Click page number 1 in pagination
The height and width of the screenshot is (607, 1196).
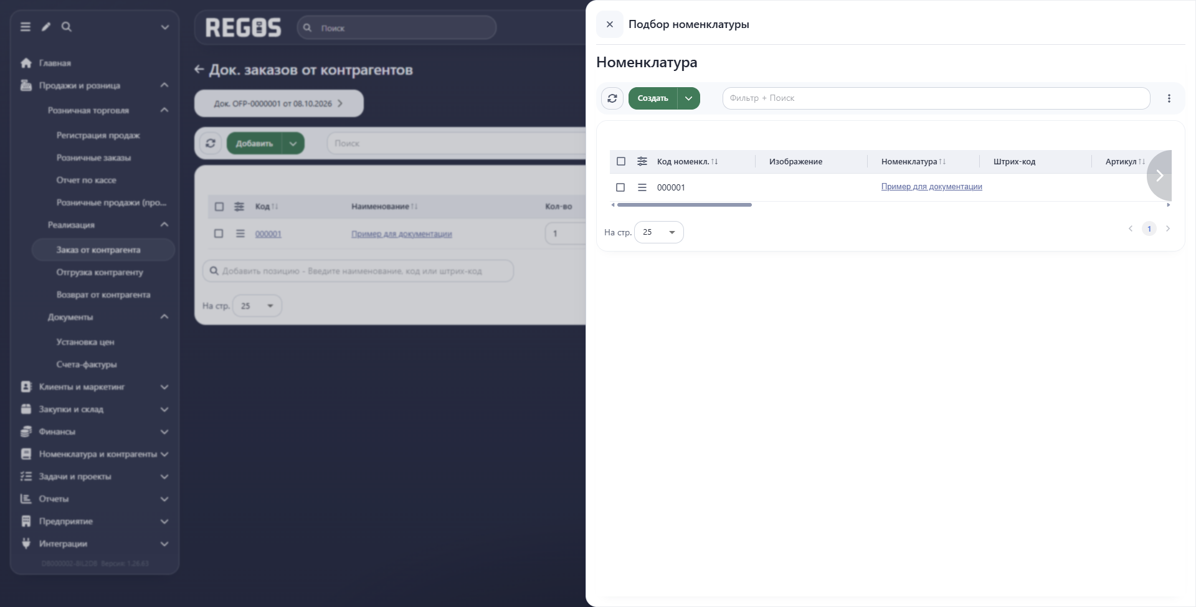tap(1149, 228)
